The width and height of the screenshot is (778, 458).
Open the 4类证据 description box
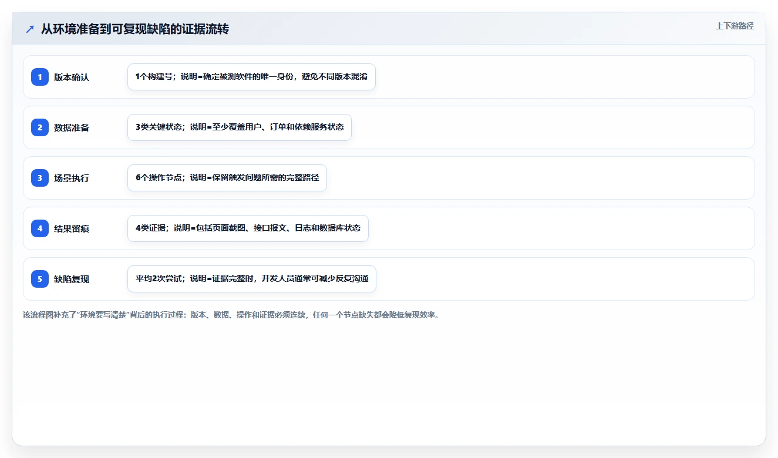[248, 228]
